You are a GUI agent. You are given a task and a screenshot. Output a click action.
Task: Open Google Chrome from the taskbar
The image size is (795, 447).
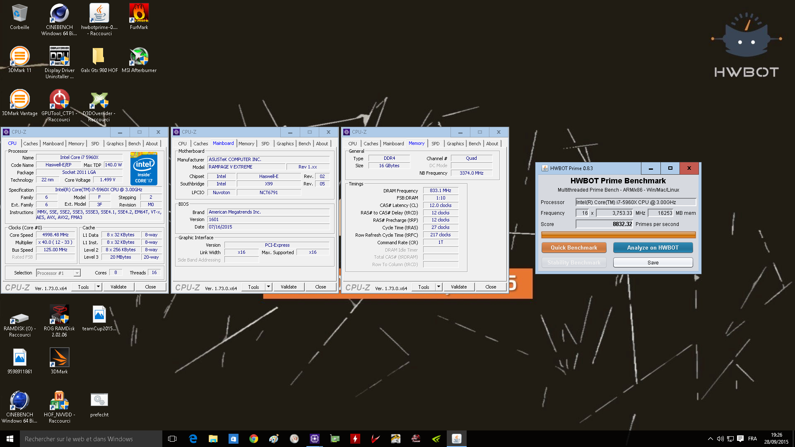pyautogui.click(x=254, y=439)
